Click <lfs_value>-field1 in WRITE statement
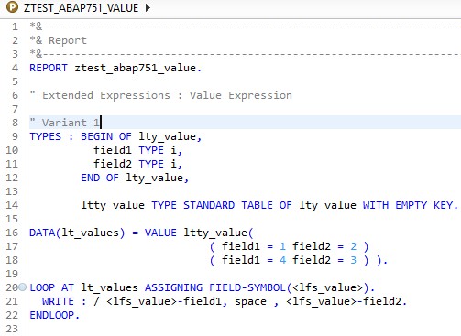This screenshot has width=461, height=336. (x=164, y=301)
